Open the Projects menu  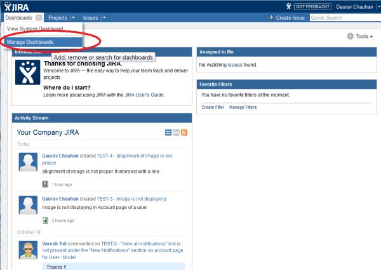[x=58, y=18]
